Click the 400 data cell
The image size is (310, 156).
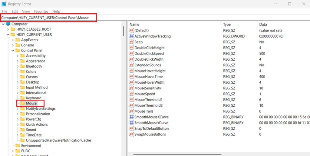click(262, 77)
